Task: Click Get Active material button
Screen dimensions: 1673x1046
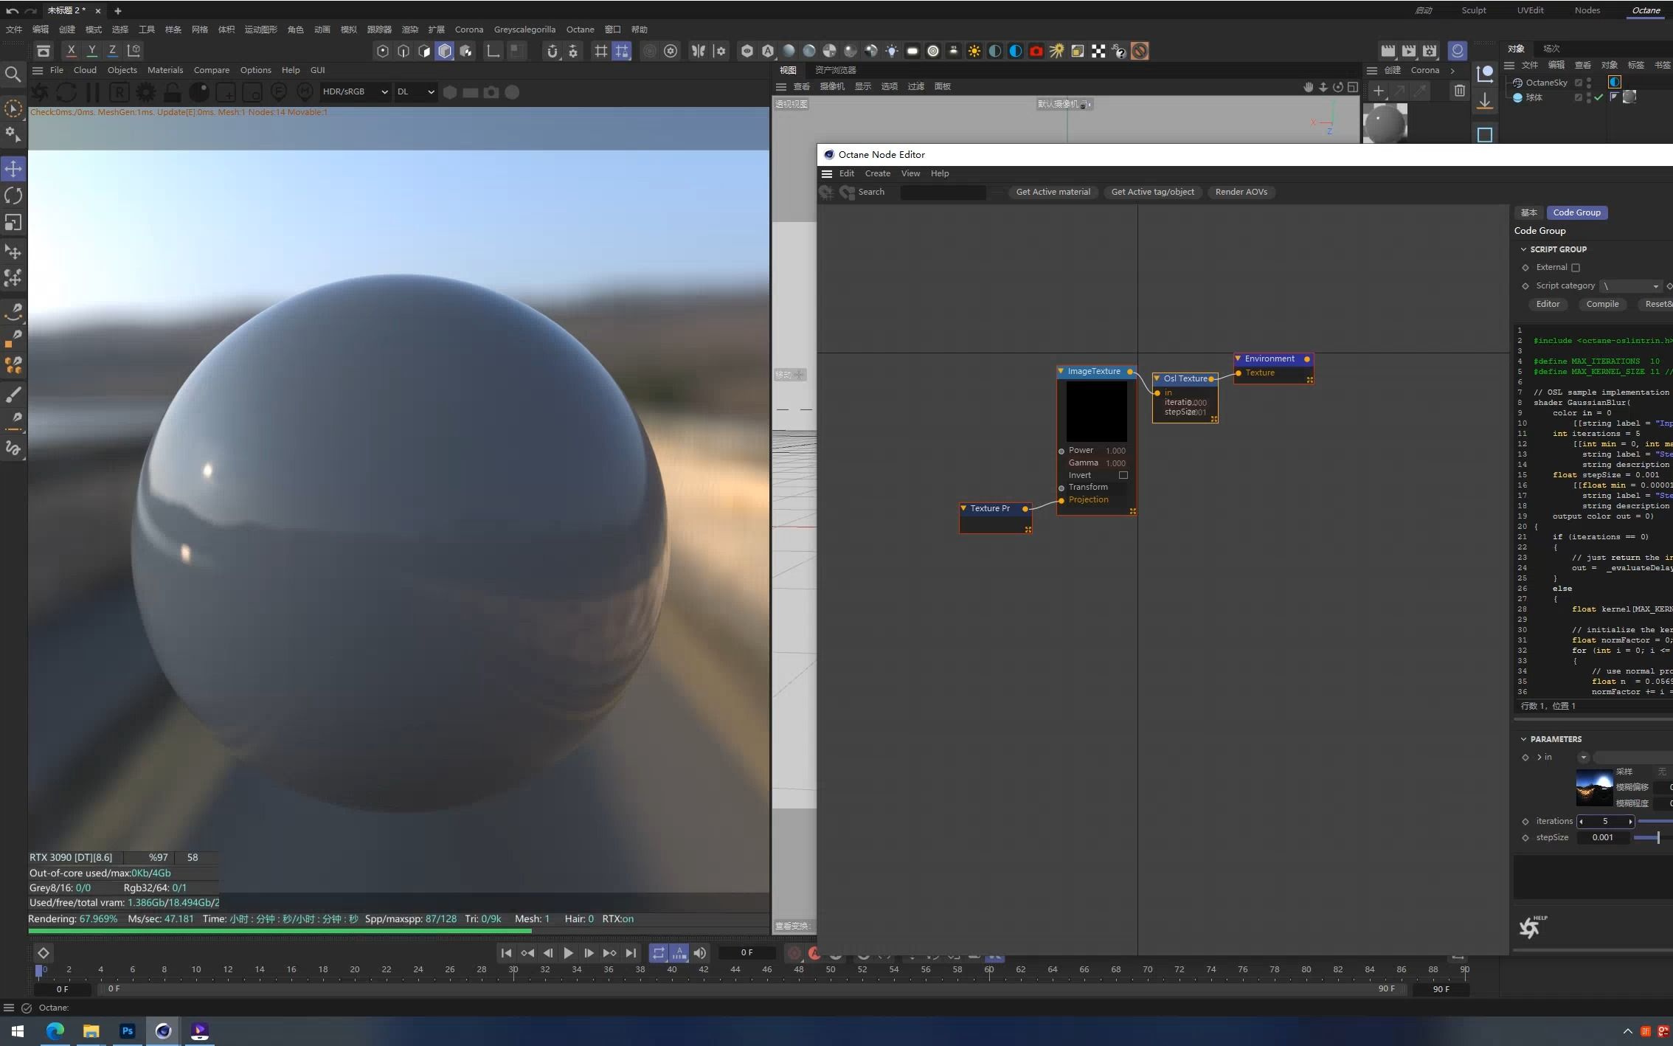Action: click(x=1053, y=192)
